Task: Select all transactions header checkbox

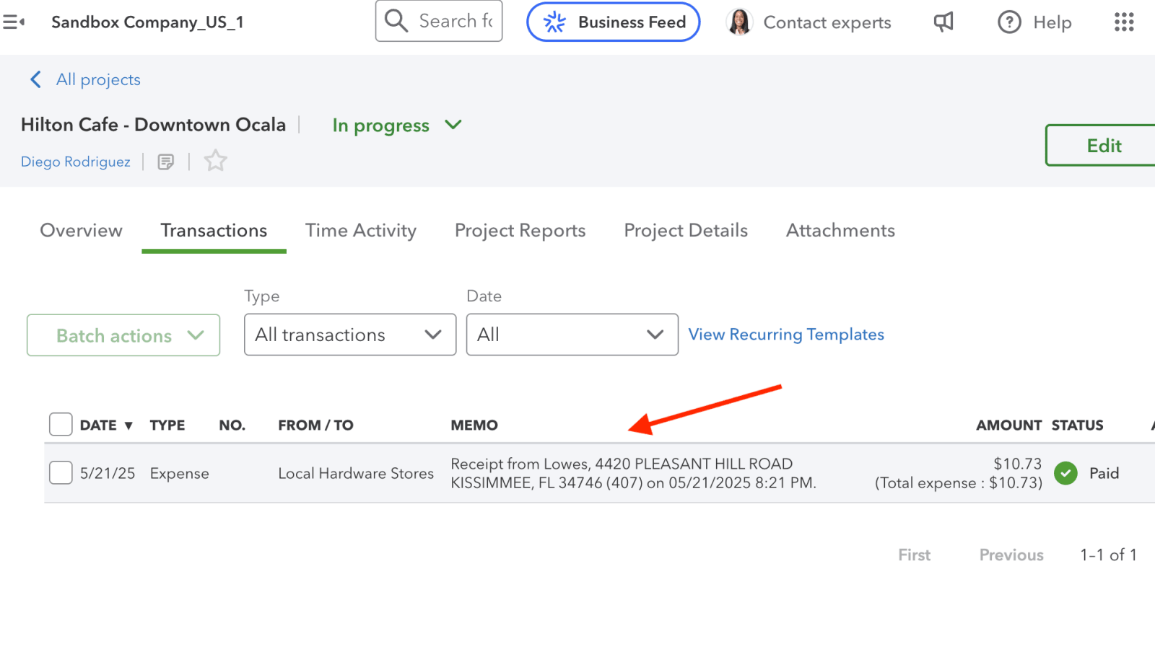Action: click(61, 425)
